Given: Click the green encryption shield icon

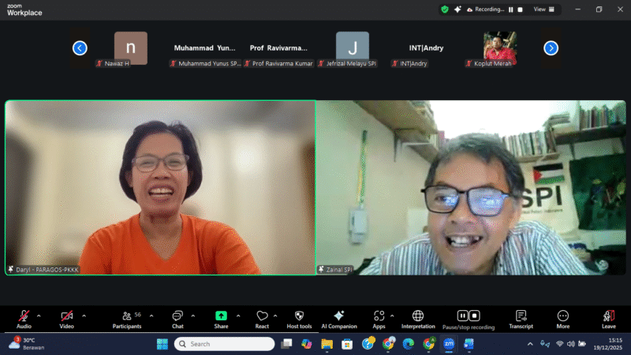Looking at the screenshot, I should pyautogui.click(x=445, y=9).
